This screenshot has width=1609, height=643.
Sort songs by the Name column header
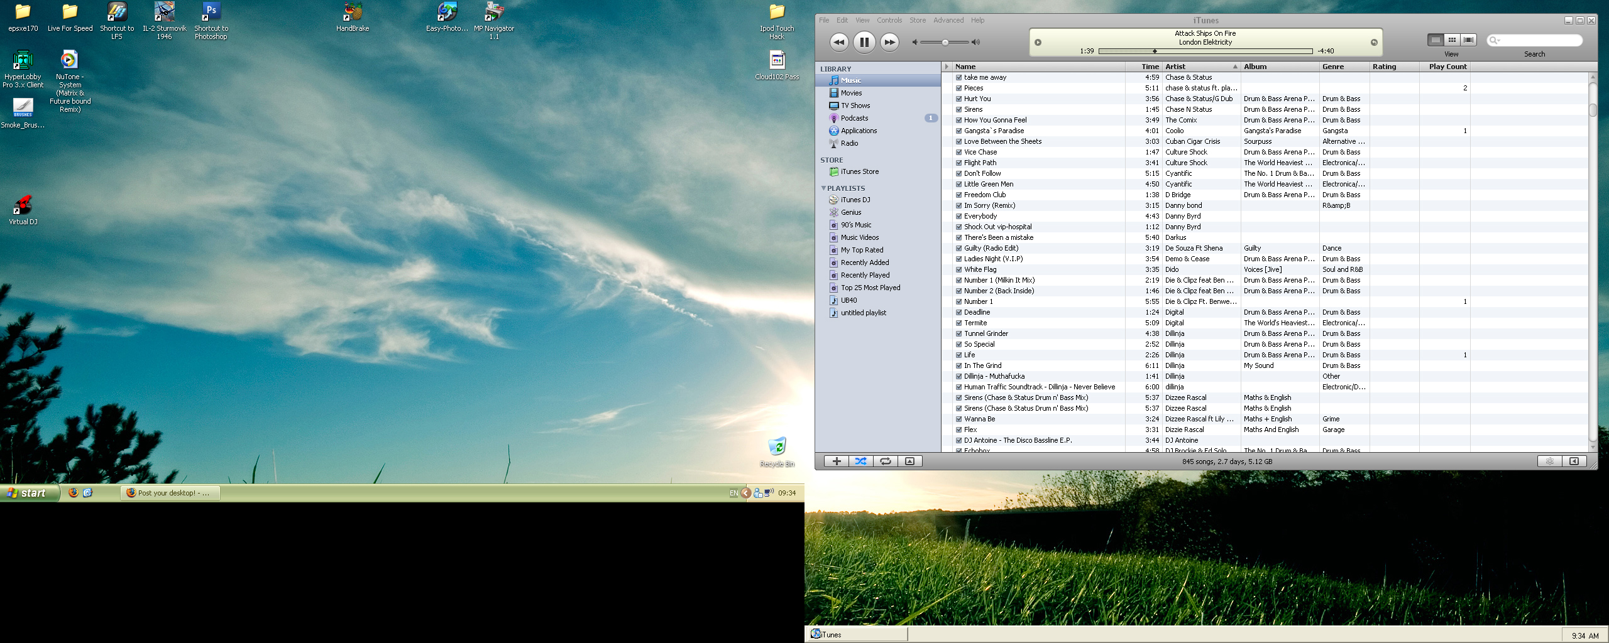pos(1038,67)
